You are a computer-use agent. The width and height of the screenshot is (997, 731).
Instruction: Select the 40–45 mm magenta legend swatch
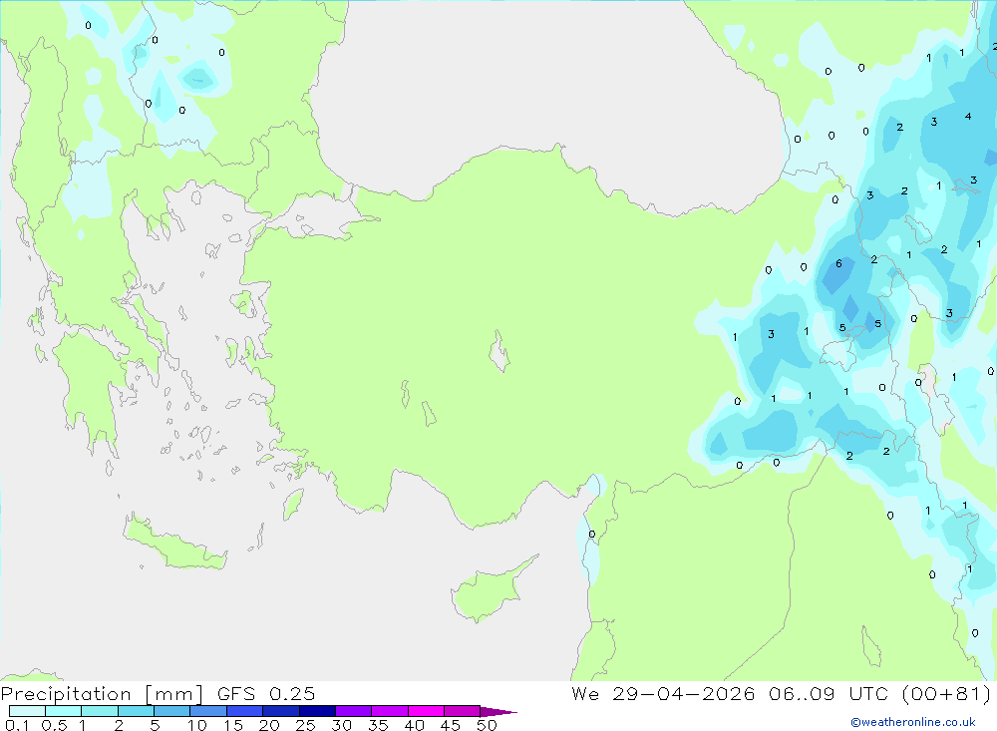coord(426,711)
